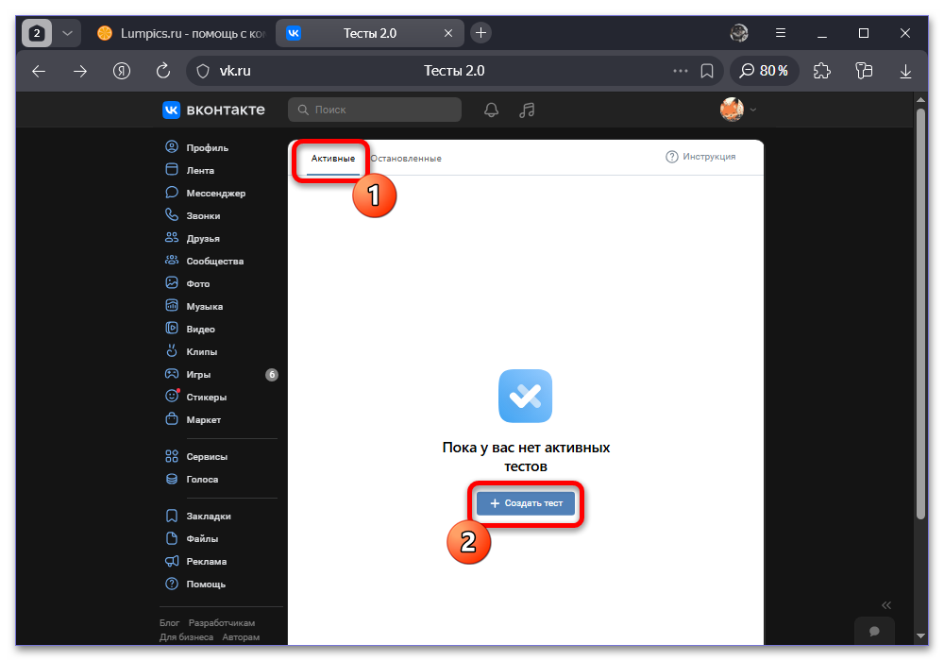Viewport: 944px width, 661px height.
Task: Open the Фото photo icon
Action: coord(172,283)
